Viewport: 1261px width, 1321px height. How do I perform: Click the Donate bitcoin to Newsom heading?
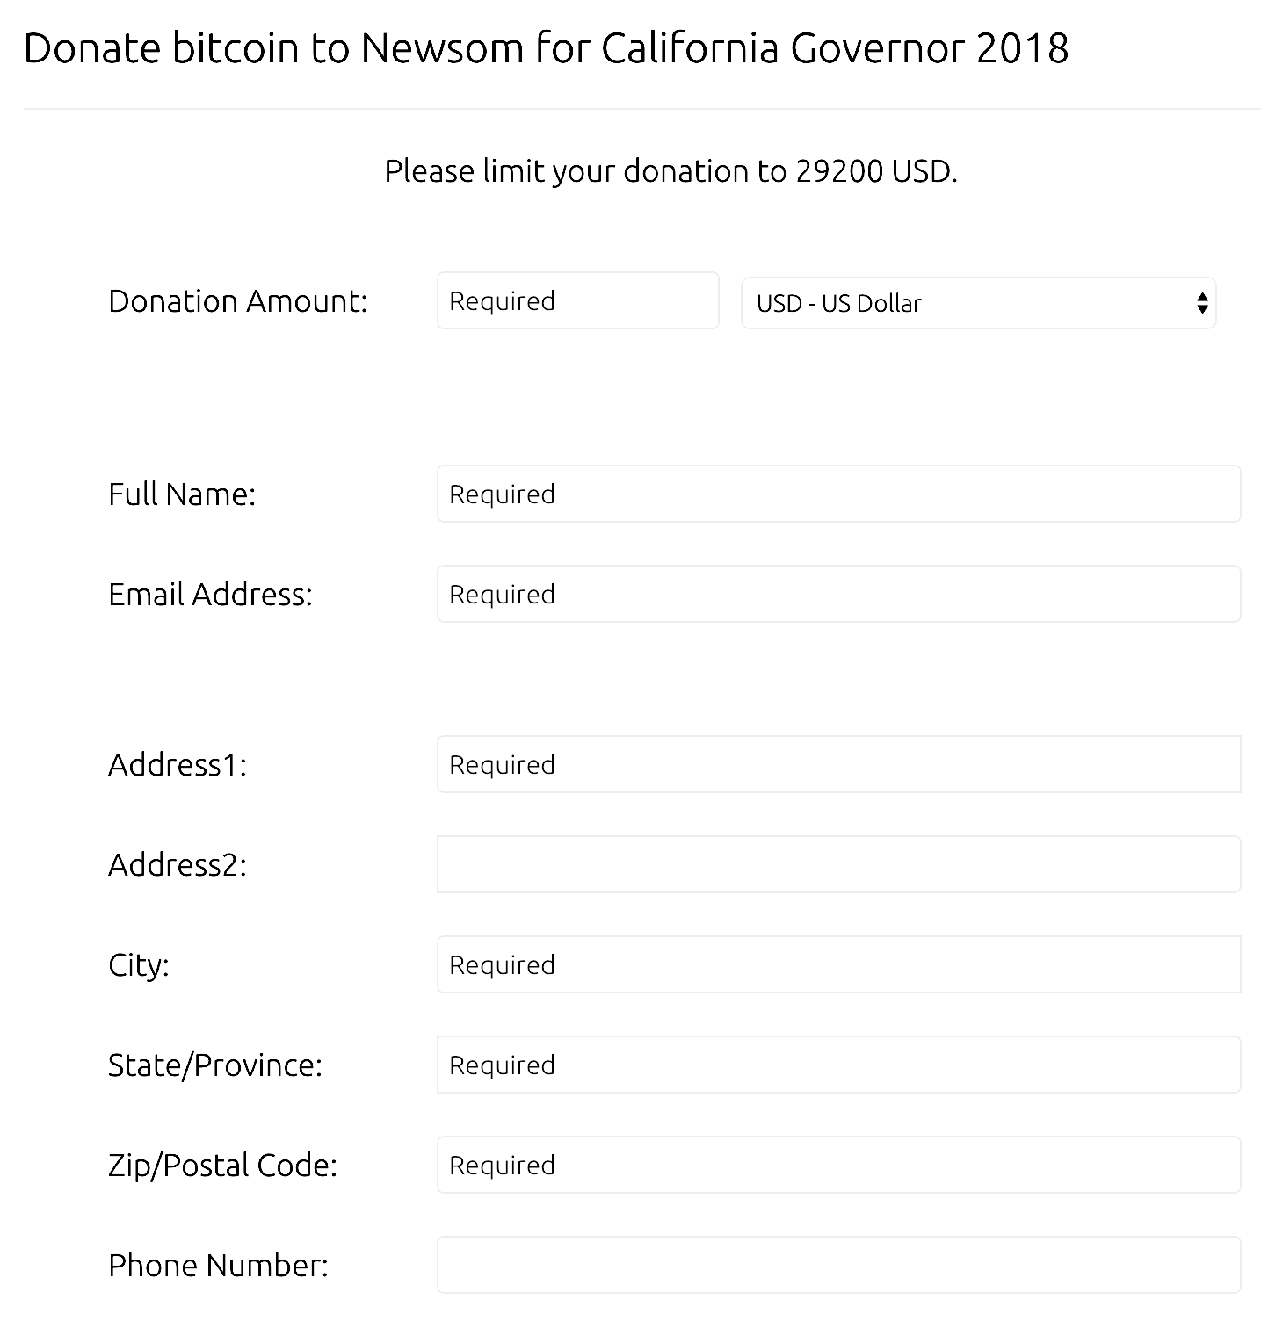tap(546, 48)
